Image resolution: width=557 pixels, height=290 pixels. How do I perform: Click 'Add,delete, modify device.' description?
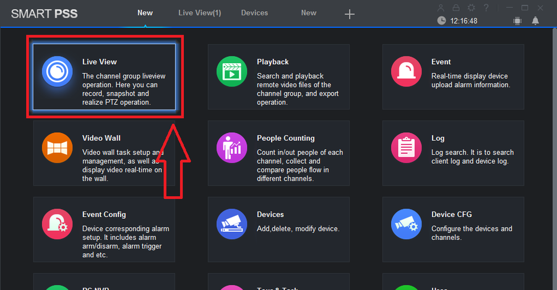(298, 229)
